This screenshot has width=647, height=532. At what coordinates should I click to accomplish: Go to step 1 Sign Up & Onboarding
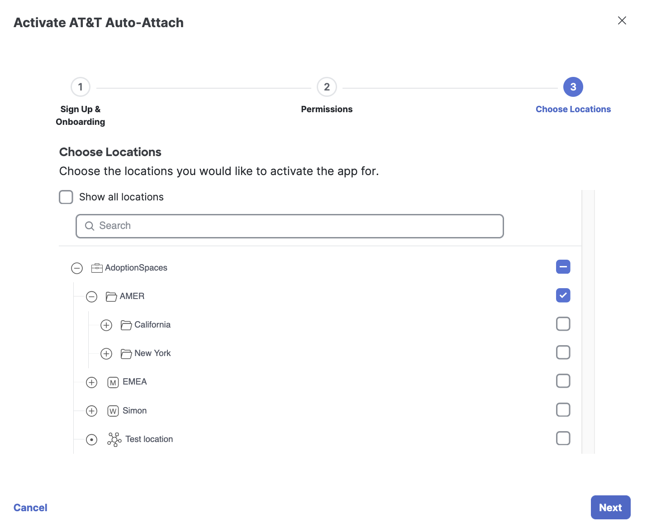click(81, 87)
